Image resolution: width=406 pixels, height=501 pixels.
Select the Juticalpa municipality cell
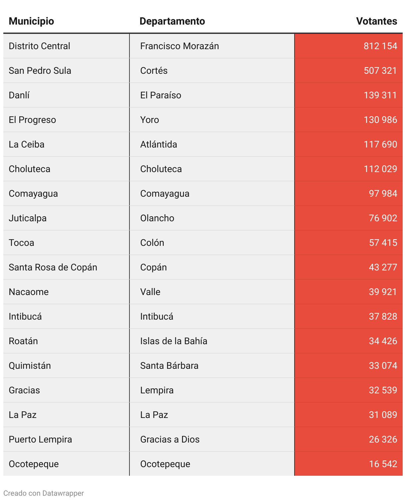coord(28,218)
